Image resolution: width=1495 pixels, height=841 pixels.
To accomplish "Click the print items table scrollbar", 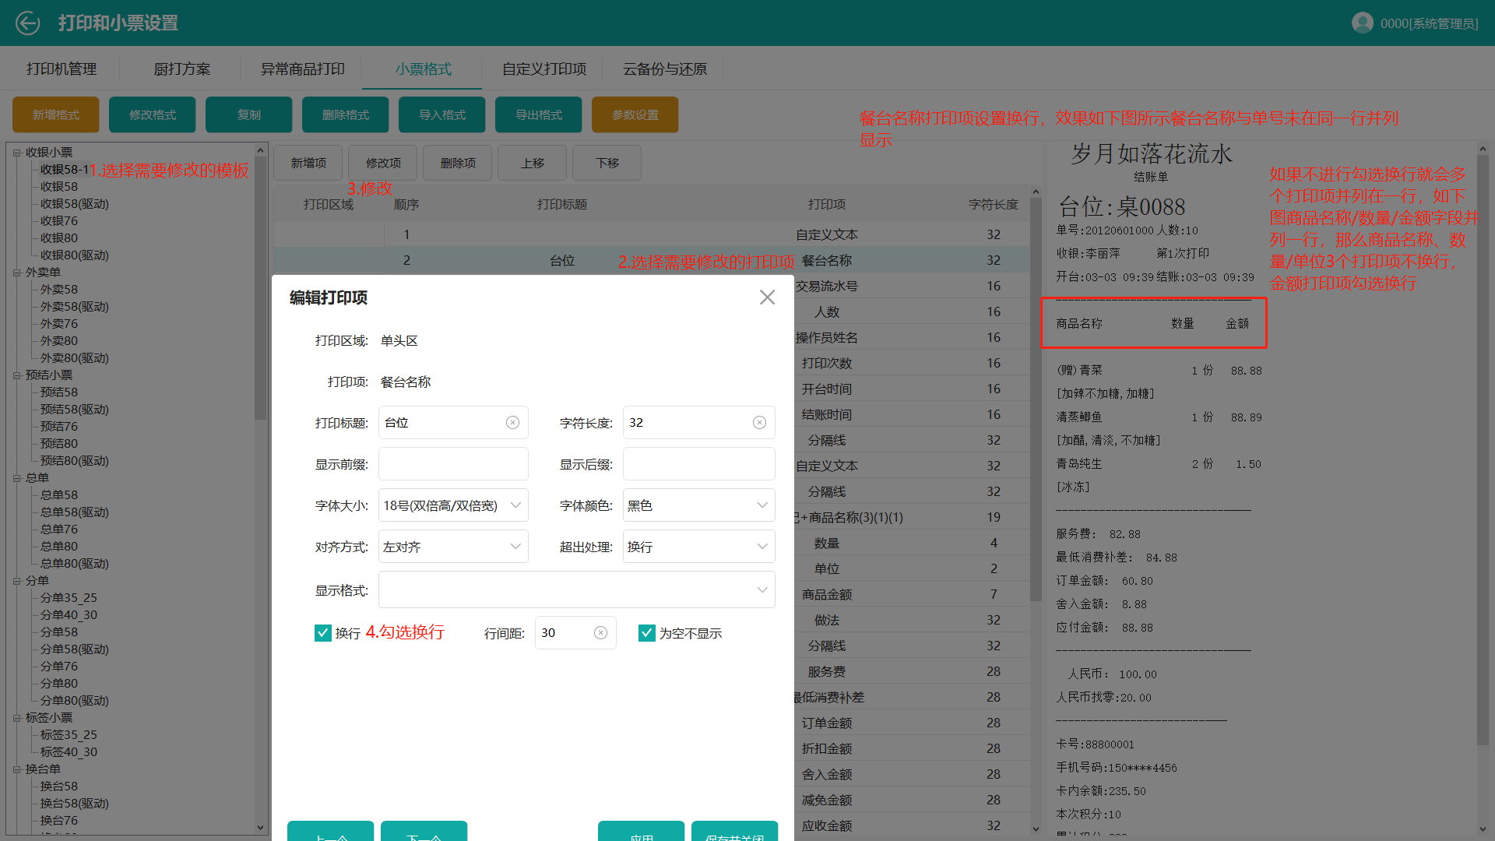I will pyautogui.click(x=1036, y=399).
